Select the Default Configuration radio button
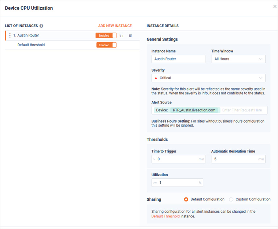 [186, 199]
